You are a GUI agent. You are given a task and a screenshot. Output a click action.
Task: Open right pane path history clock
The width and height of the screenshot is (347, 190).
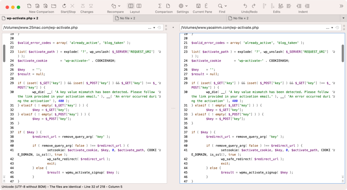point(337,28)
